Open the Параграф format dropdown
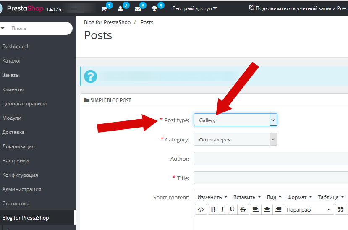 [x=309, y=209]
